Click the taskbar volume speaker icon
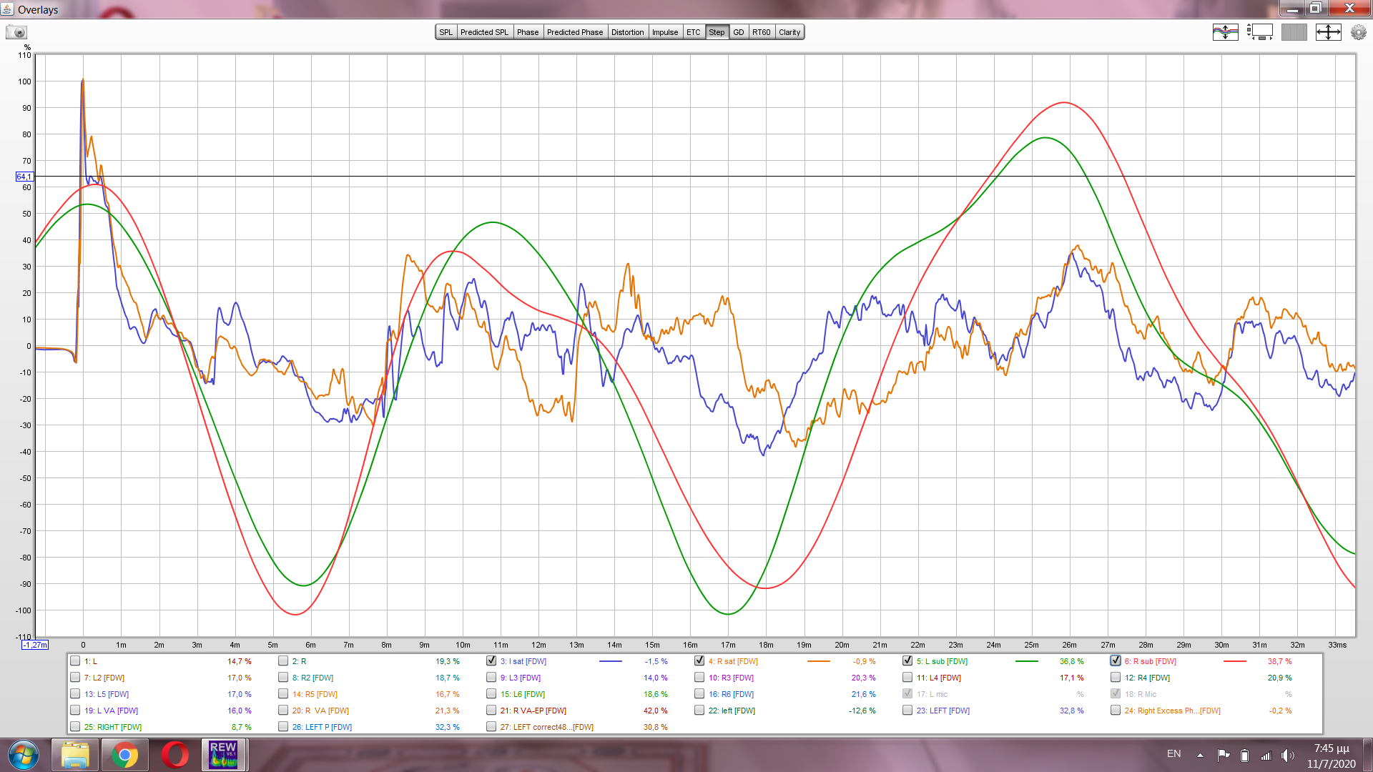The height and width of the screenshot is (772, 1373). pos(1287,755)
